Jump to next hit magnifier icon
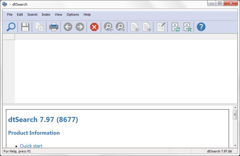The height and width of the screenshot is (156, 240). pos(120,27)
